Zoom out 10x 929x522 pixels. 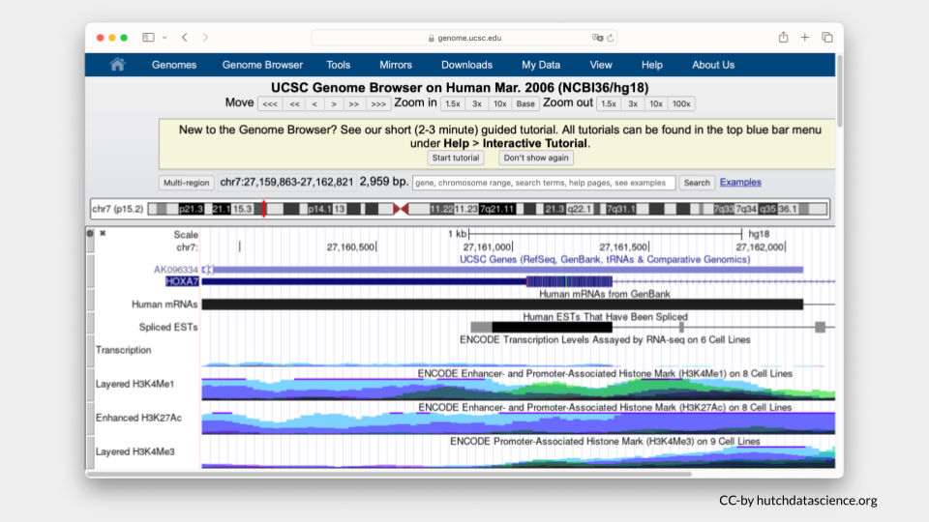point(656,103)
